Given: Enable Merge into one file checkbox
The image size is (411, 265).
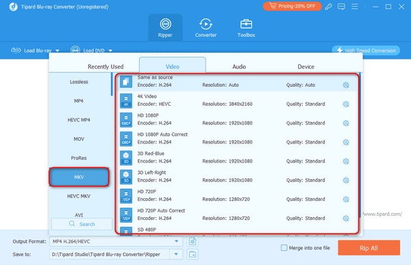Looking at the screenshot, I should tap(284, 248).
